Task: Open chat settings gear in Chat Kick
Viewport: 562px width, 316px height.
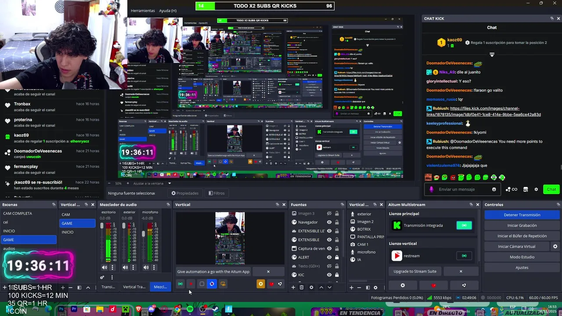Action: coord(536,189)
